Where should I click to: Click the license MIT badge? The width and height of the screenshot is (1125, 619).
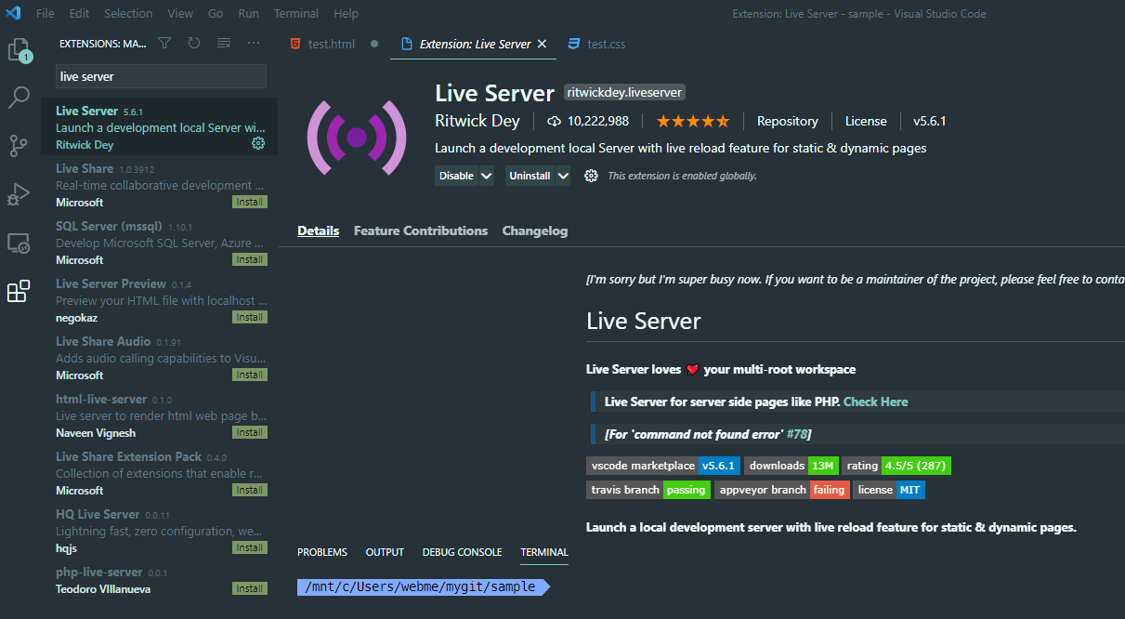point(889,490)
